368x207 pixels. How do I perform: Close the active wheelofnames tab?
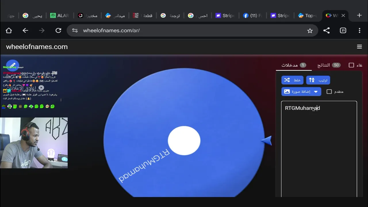coord(343,16)
